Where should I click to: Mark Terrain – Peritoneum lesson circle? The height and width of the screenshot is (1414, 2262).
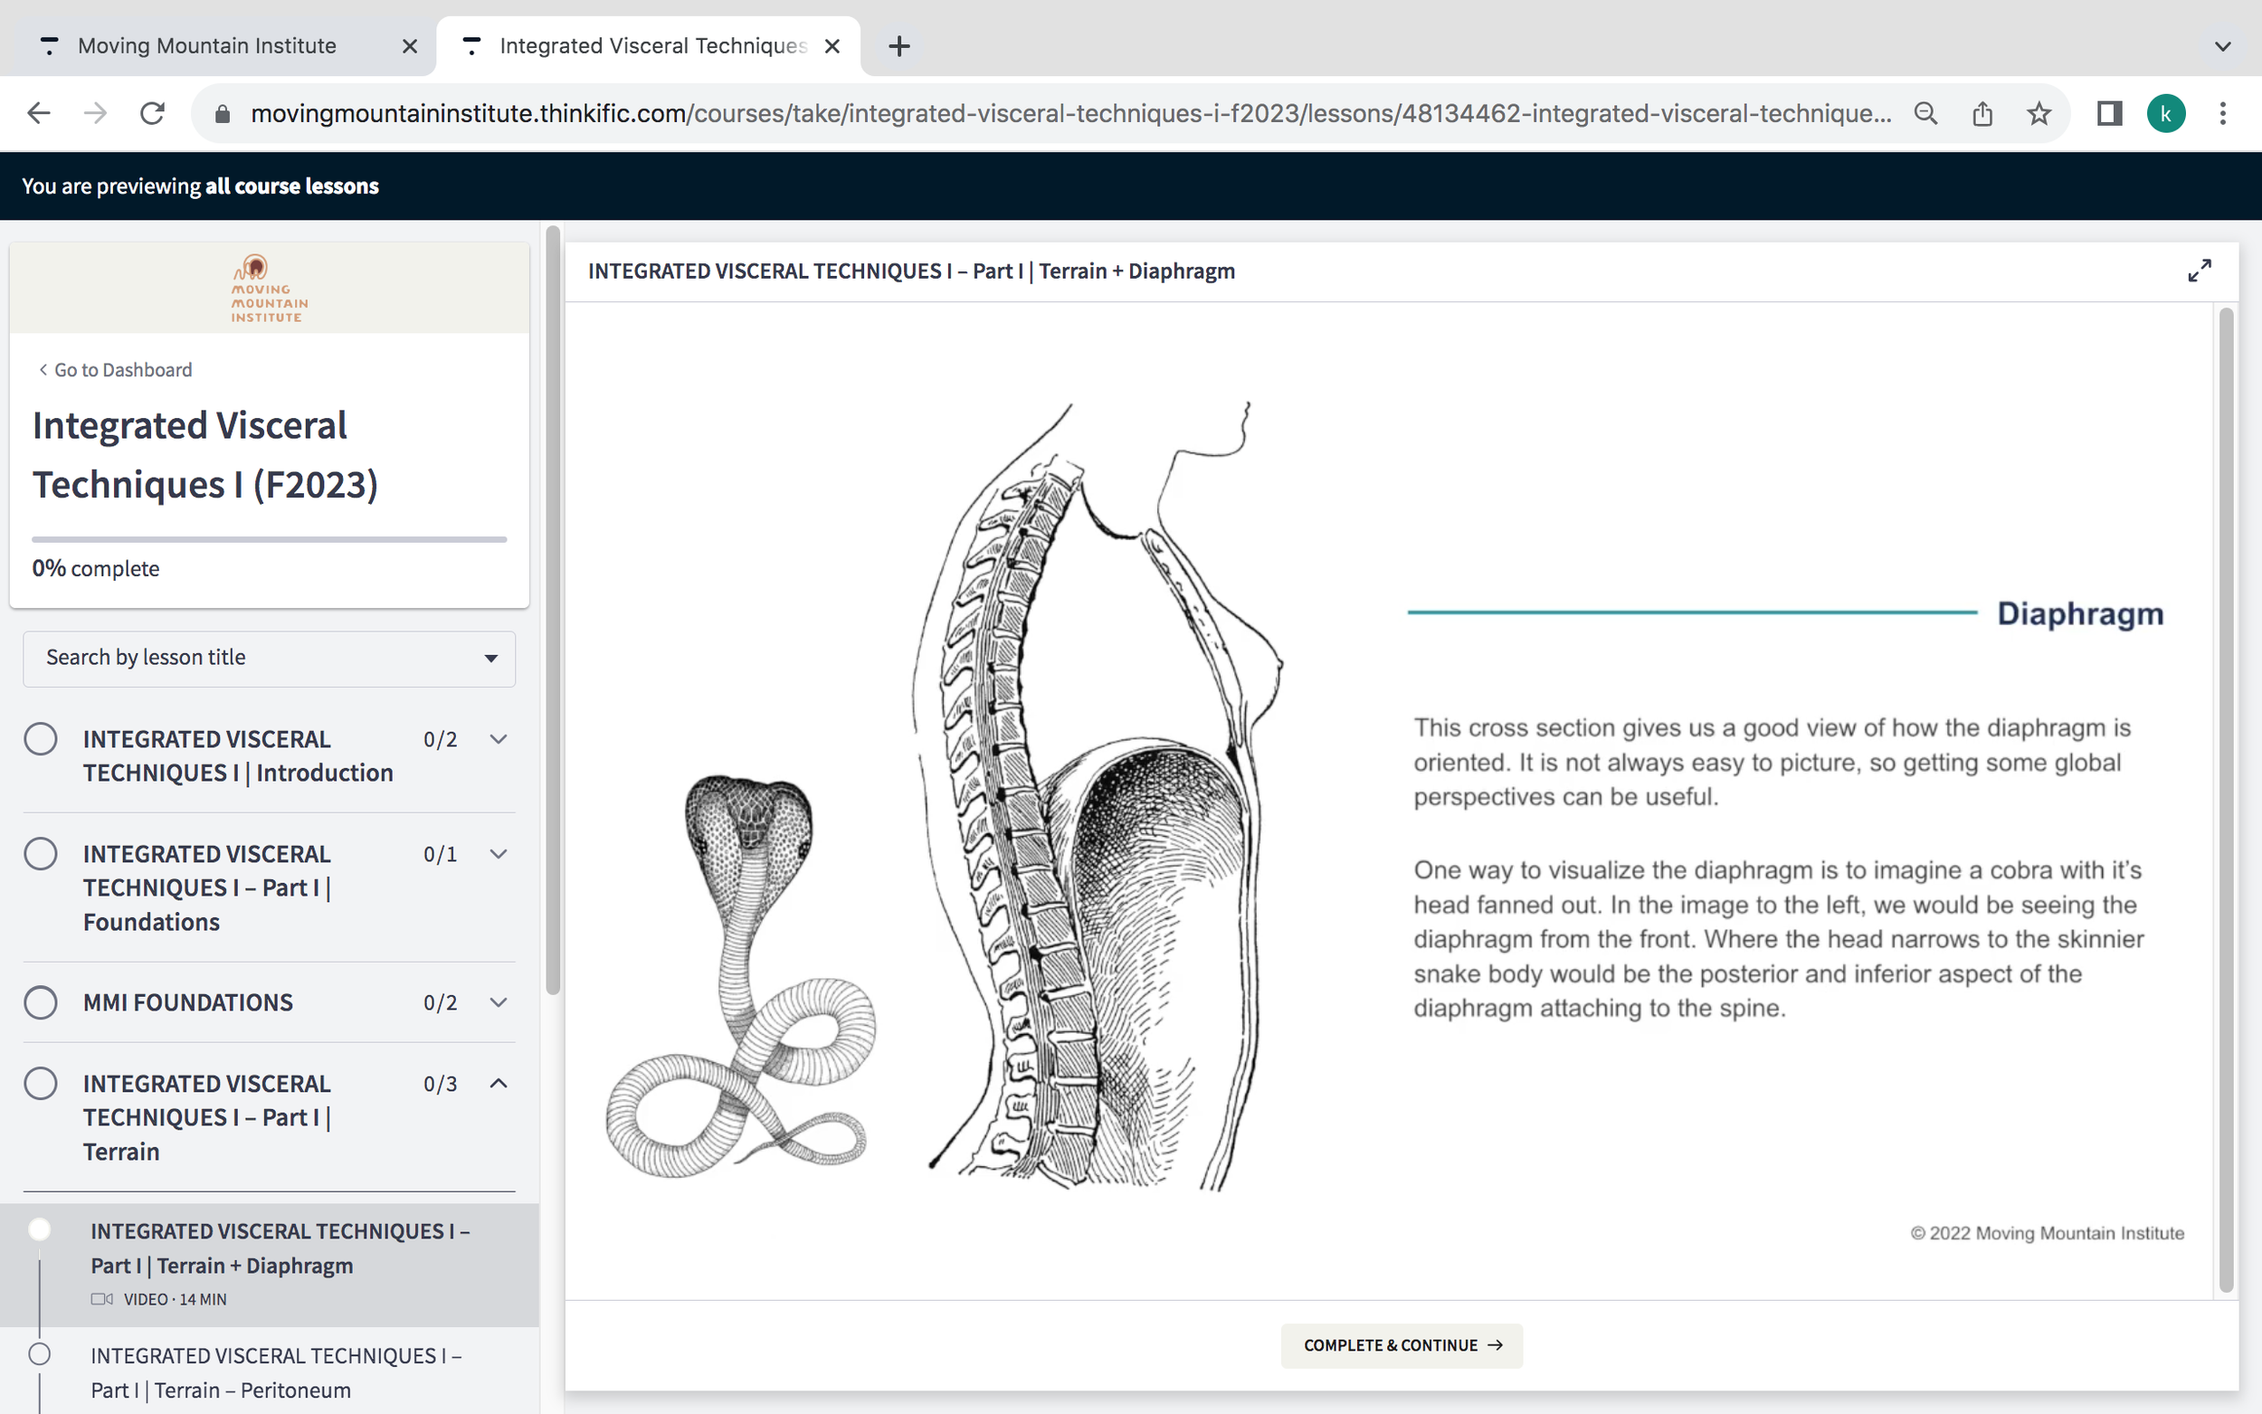pyautogui.click(x=39, y=1354)
